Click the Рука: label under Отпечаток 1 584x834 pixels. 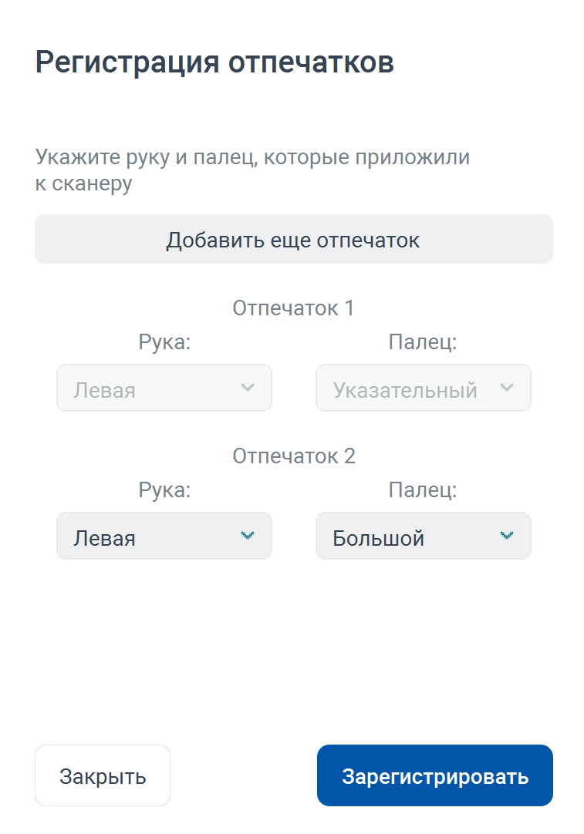click(x=164, y=342)
